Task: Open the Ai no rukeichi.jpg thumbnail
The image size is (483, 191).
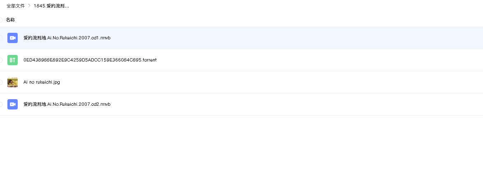Action: point(12,82)
